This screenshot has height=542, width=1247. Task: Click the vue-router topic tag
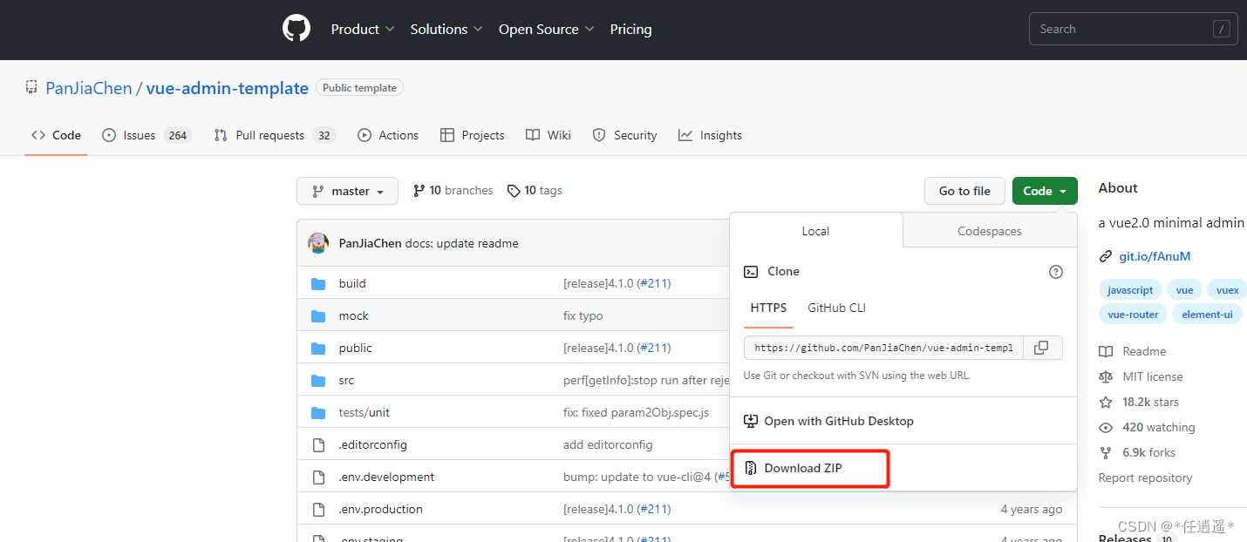(x=1133, y=314)
